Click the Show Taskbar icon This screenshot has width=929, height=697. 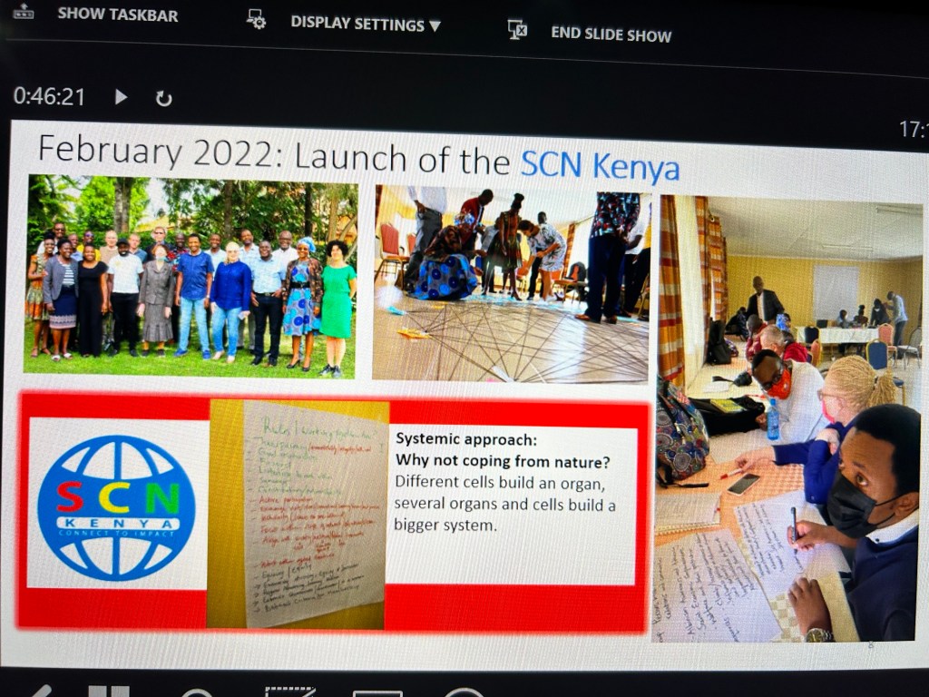tap(23, 12)
